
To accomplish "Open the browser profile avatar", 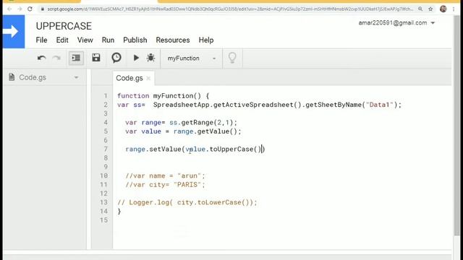I will point(443,9).
